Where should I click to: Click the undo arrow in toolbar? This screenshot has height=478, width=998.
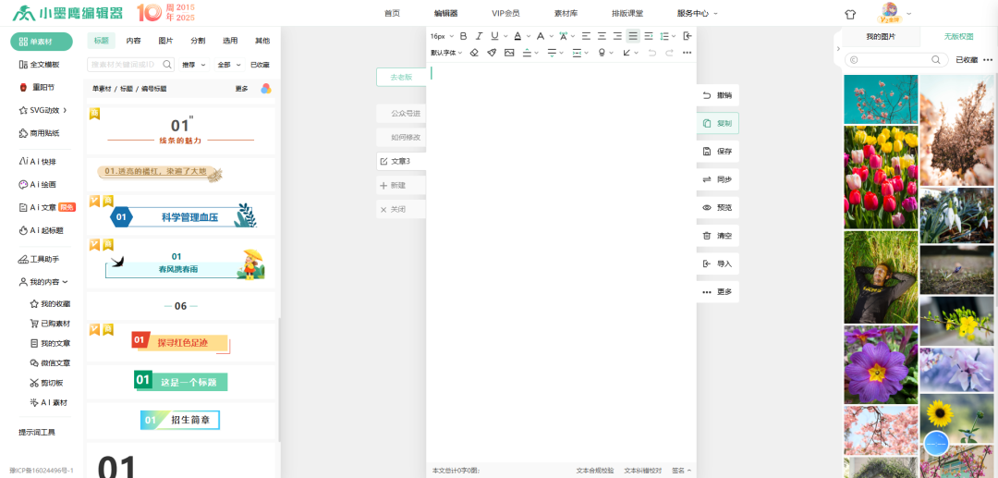pos(652,53)
